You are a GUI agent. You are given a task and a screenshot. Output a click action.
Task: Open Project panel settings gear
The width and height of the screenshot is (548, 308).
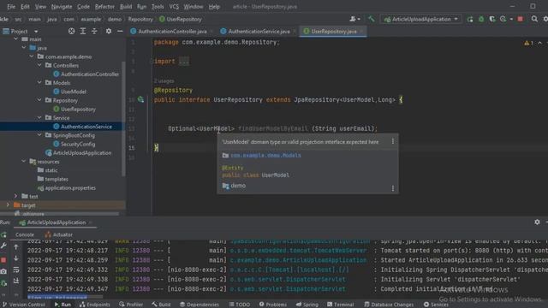click(x=109, y=32)
